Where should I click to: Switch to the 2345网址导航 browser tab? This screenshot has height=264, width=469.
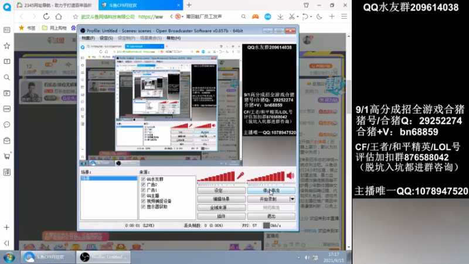point(56,5)
